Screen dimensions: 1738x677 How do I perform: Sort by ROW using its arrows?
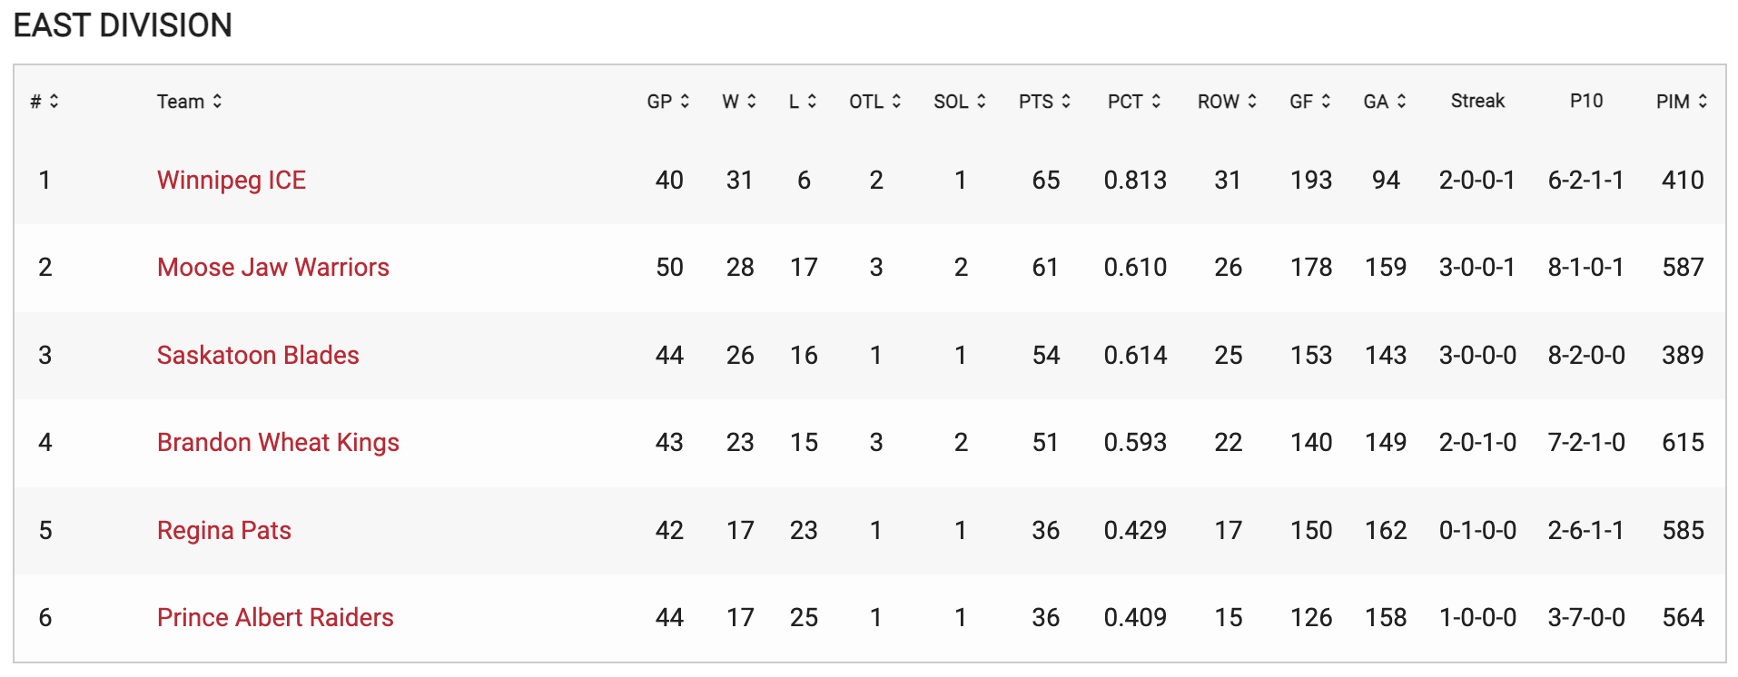tap(1252, 102)
